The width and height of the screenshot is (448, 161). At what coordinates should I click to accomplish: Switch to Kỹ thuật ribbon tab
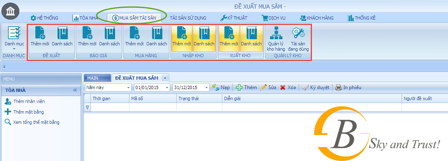click(234, 18)
